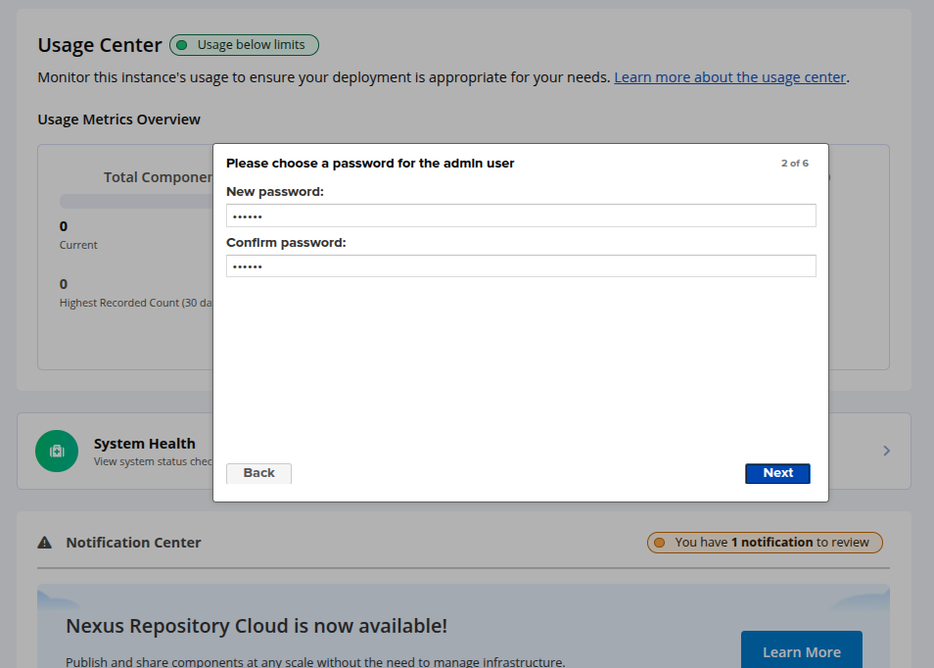The width and height of the screenshot is (934, 668).
Task: Expand System Health with the right chevron
Action: pos(886,451)
